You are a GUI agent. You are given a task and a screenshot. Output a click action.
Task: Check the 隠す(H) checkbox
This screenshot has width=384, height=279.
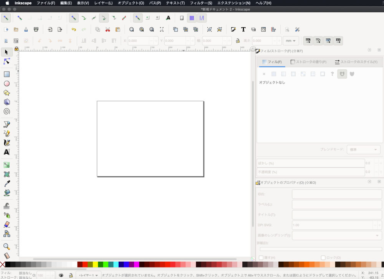[x=261, y=257]
